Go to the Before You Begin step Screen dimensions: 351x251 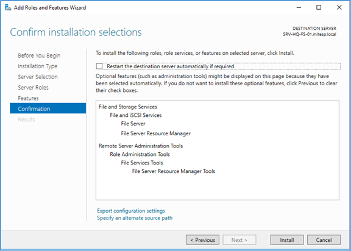coord(39,55)
